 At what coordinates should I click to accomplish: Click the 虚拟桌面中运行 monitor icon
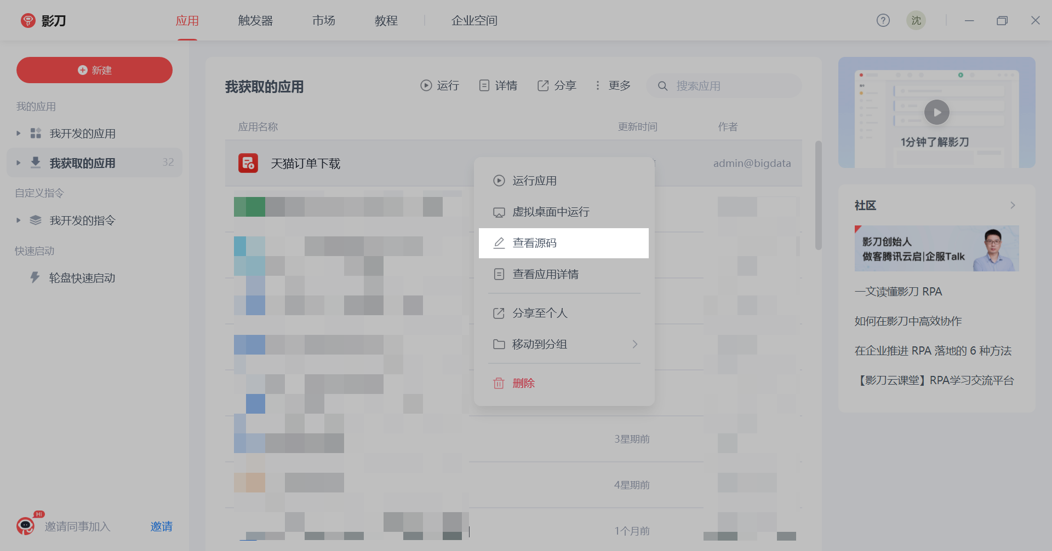(499, 212)
